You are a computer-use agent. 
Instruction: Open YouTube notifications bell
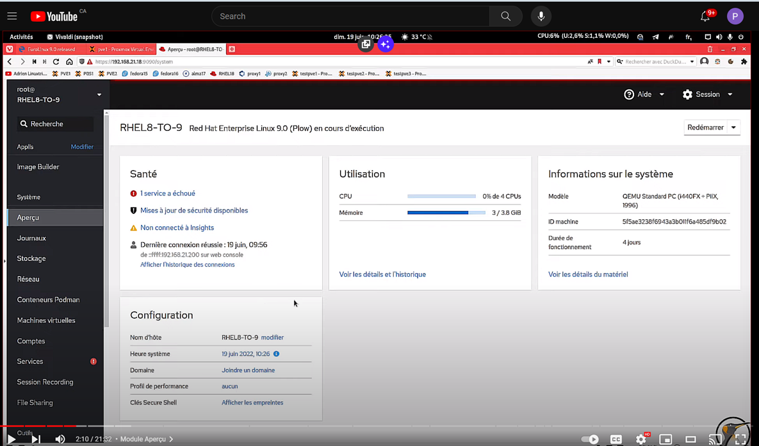pos(705,17)
